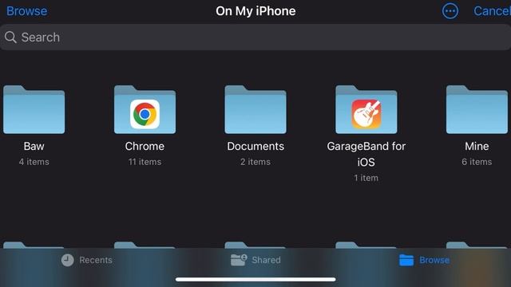This screenshot has height=287, width=511.
Task: Switch to the Recents tab label
Action: tap(96, 260)
